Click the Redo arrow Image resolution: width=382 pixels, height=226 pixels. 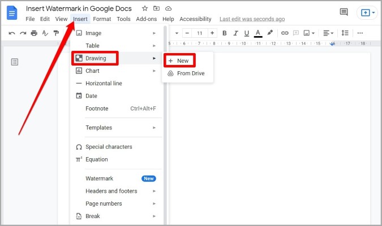pos(23,33)
